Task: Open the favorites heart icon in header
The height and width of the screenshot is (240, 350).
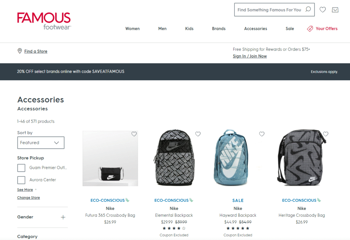Action: [x=323, y=10]
